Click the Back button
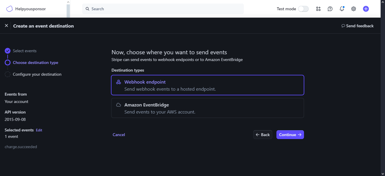The image size is (385, 176). [263, 135]
